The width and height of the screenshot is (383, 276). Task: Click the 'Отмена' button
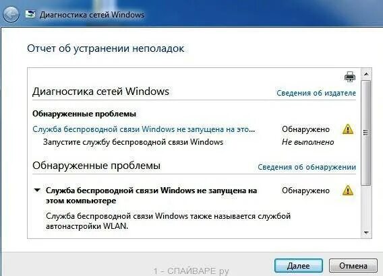pyautogui.click(x=353, y=265)
